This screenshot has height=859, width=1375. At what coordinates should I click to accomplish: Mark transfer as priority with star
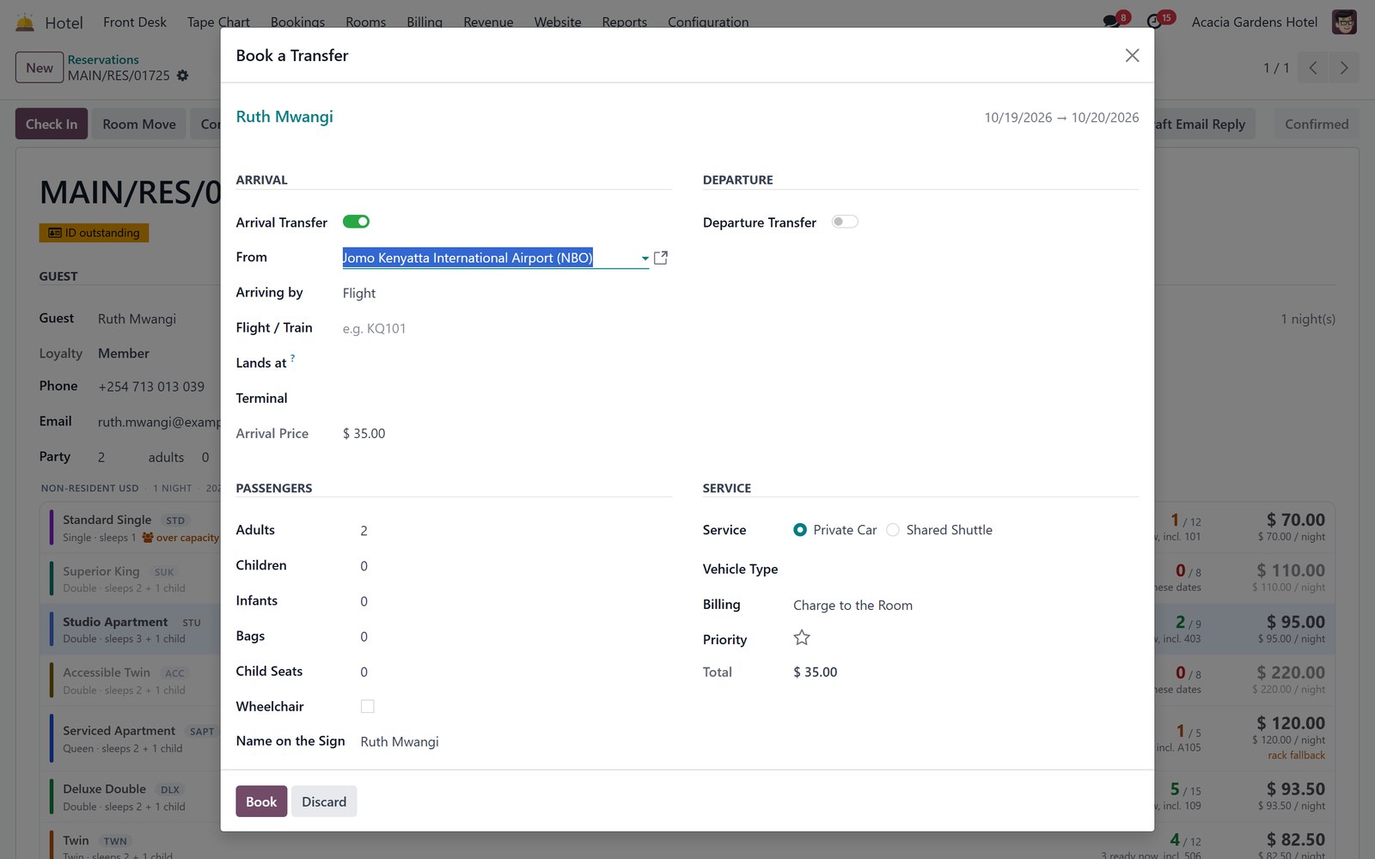[802, 637]
